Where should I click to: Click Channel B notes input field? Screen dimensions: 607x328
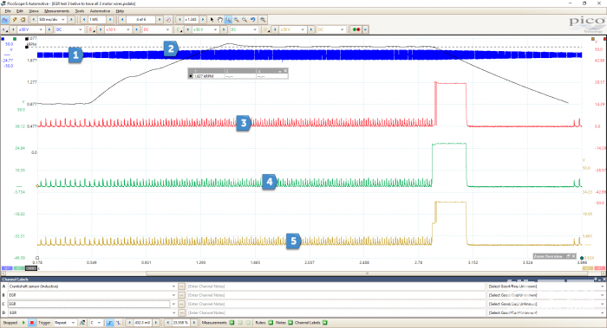pyautogui.click(x=336, y=295)
